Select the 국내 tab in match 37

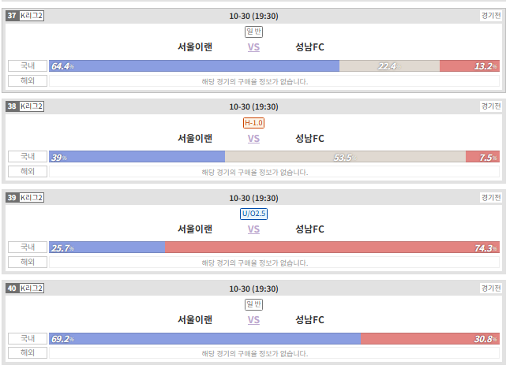28,65
